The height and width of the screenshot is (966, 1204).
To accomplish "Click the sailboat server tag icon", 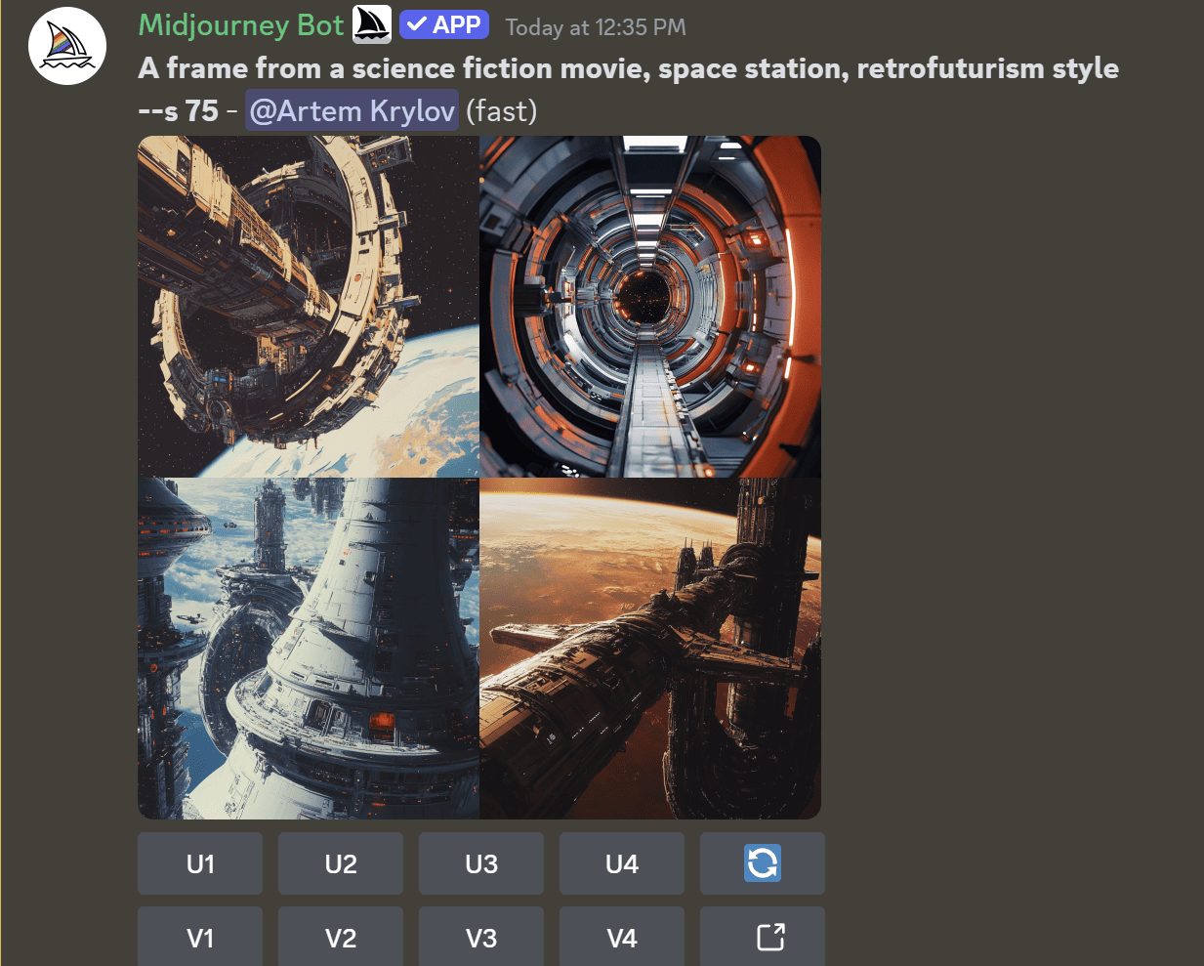I will coord(372,24).
